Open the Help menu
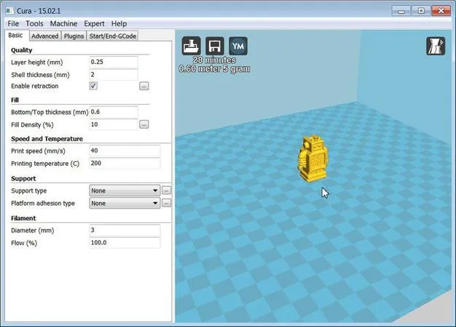Screen dimensions: 456x327 [119, 23]
